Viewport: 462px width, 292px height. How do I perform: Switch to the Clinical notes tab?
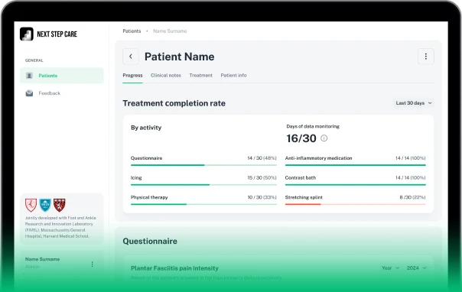(x=166, y=76)
